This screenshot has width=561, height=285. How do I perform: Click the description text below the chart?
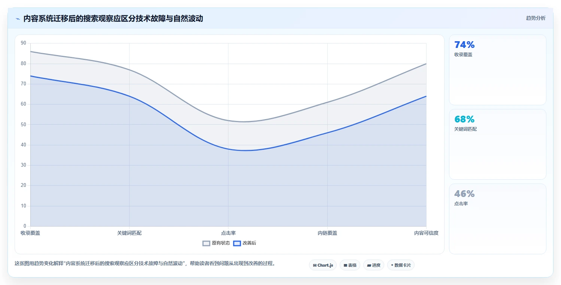[x=146, y=263]
